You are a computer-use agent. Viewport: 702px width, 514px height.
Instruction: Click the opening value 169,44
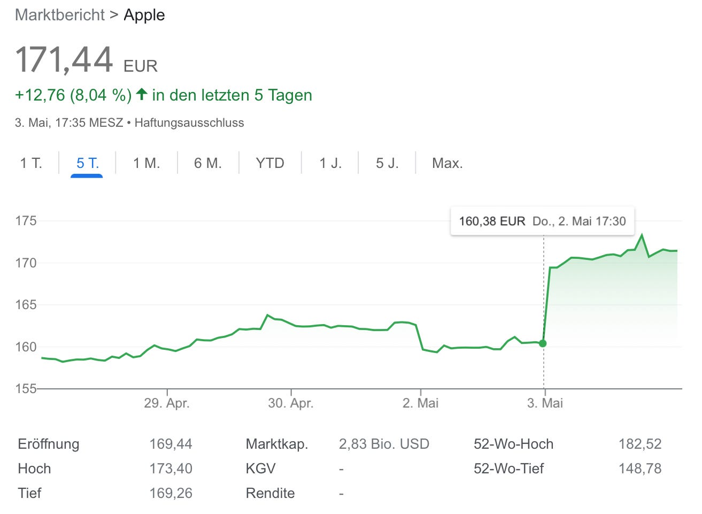[171, 444]
